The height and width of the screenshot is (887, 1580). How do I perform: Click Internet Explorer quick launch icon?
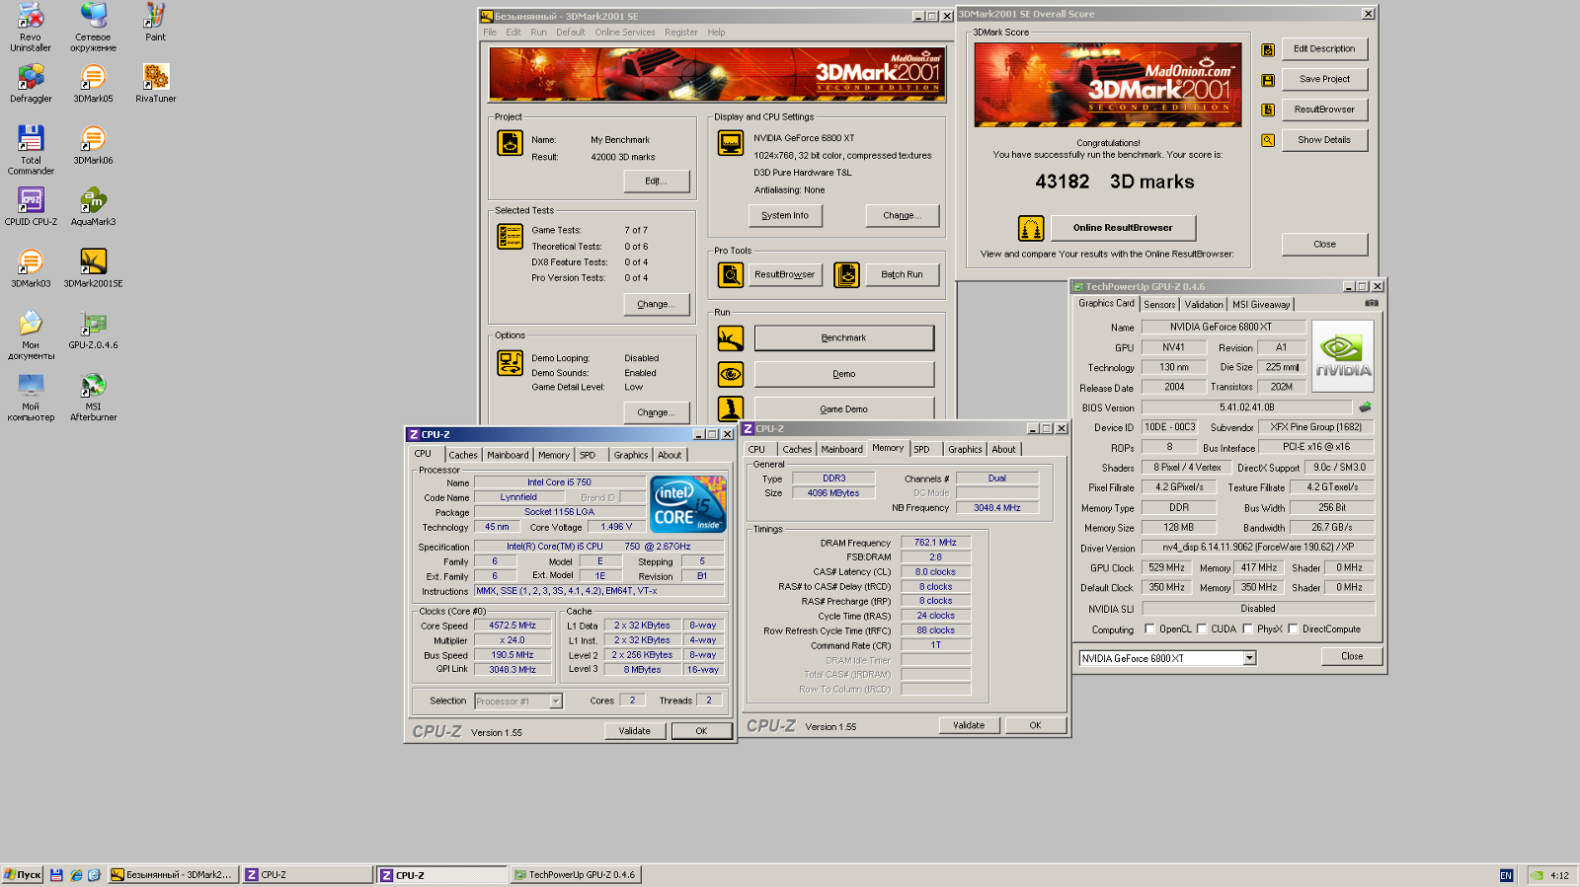(76, 875)
